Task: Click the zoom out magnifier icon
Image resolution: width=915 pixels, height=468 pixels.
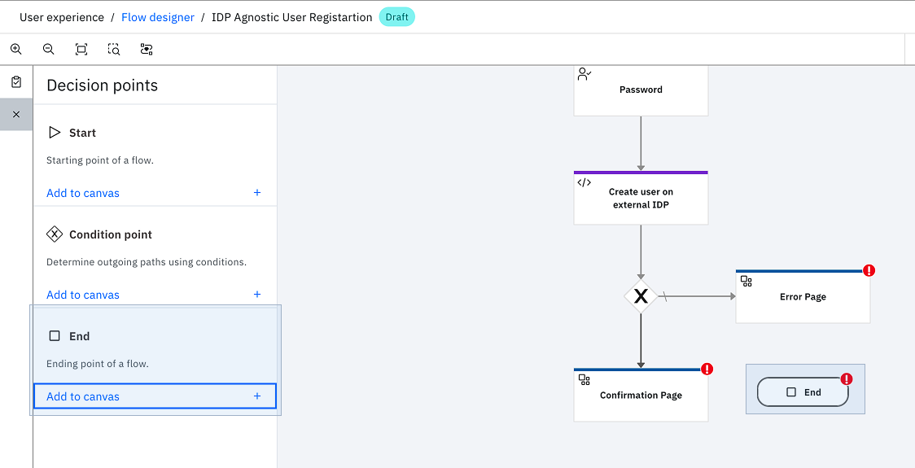Action: [x=49, y=50]
